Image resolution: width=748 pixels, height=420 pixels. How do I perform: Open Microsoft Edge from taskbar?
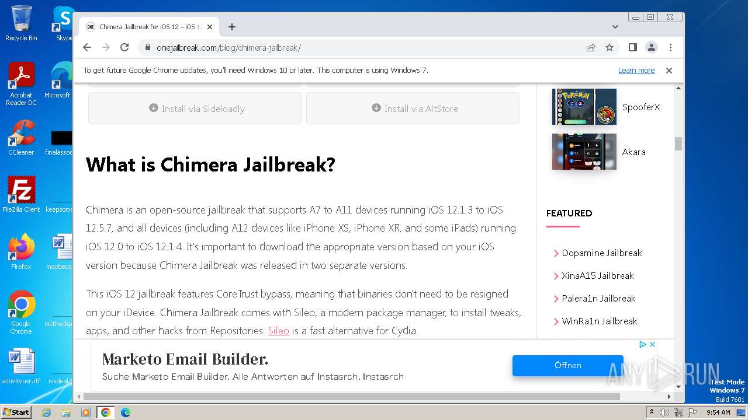(126, 412)
